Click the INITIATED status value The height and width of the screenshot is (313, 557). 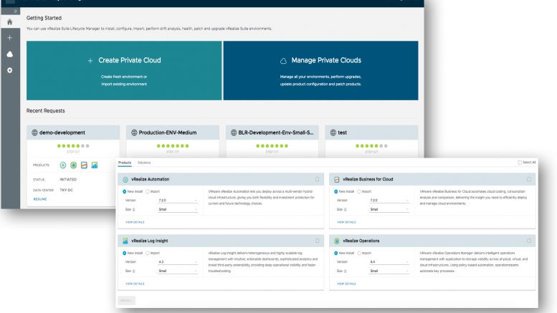pos(68,180)
